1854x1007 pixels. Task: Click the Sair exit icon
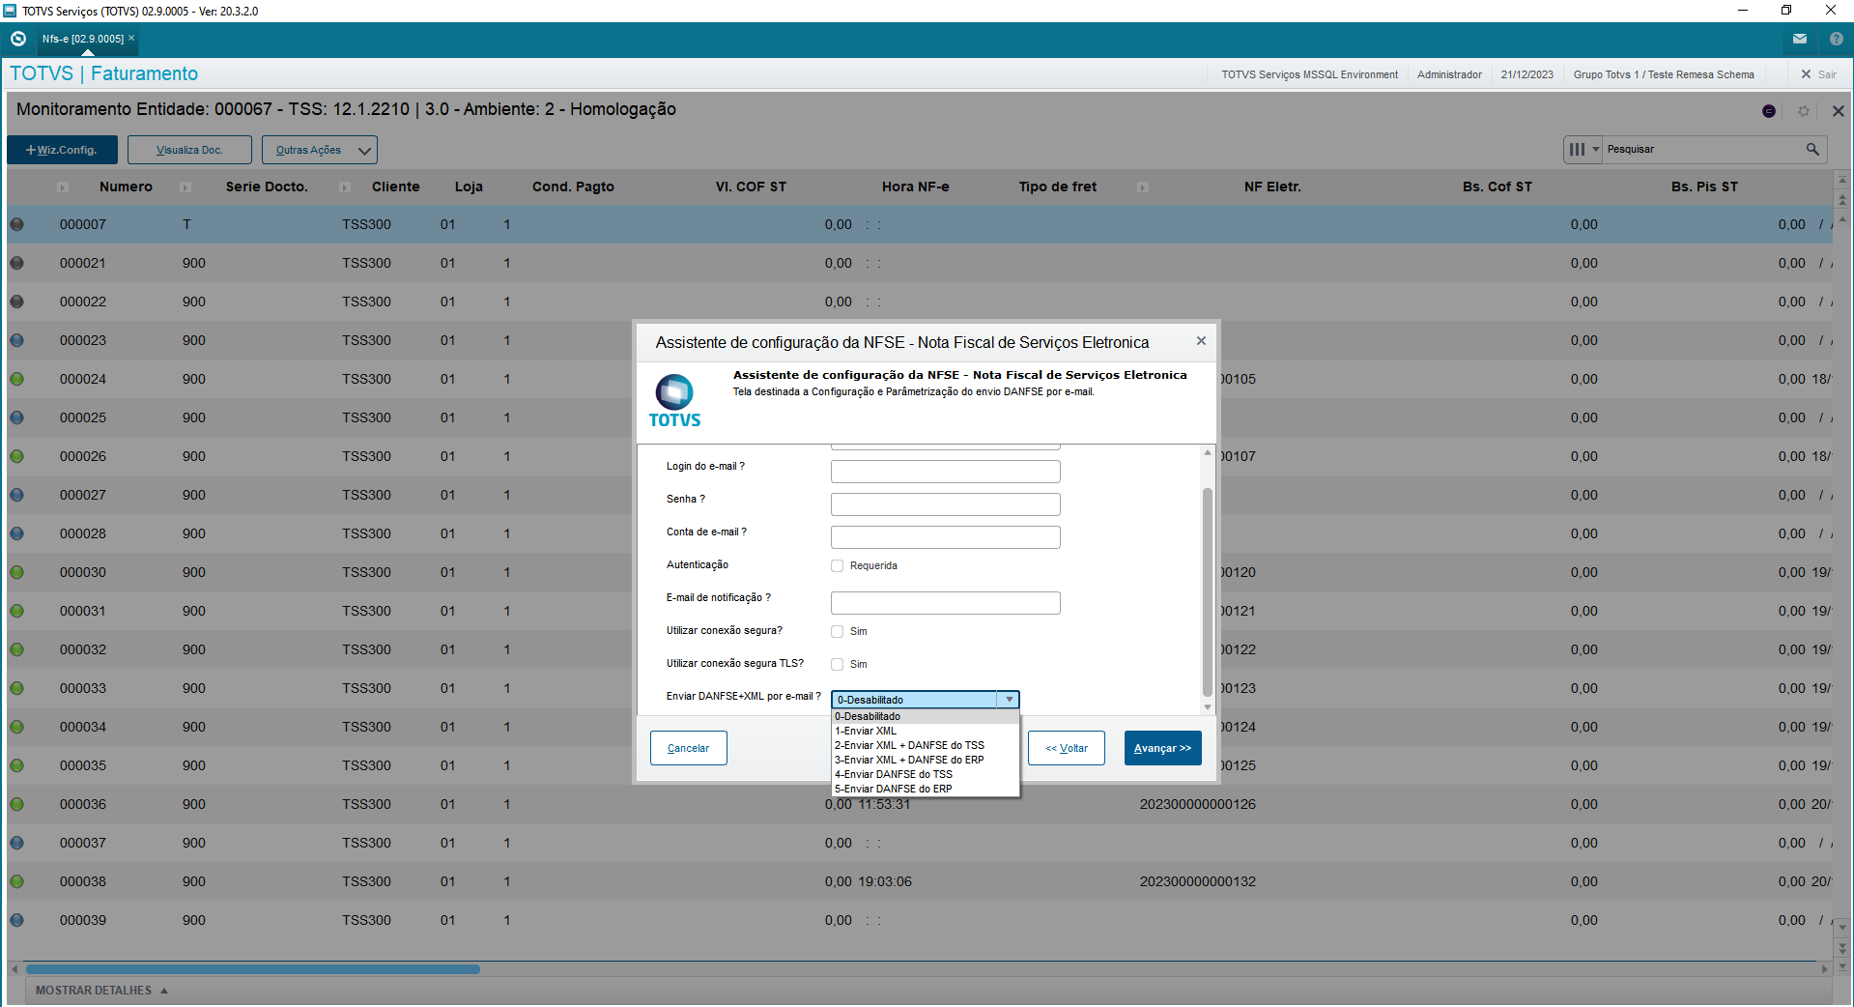pos(1806,74)
